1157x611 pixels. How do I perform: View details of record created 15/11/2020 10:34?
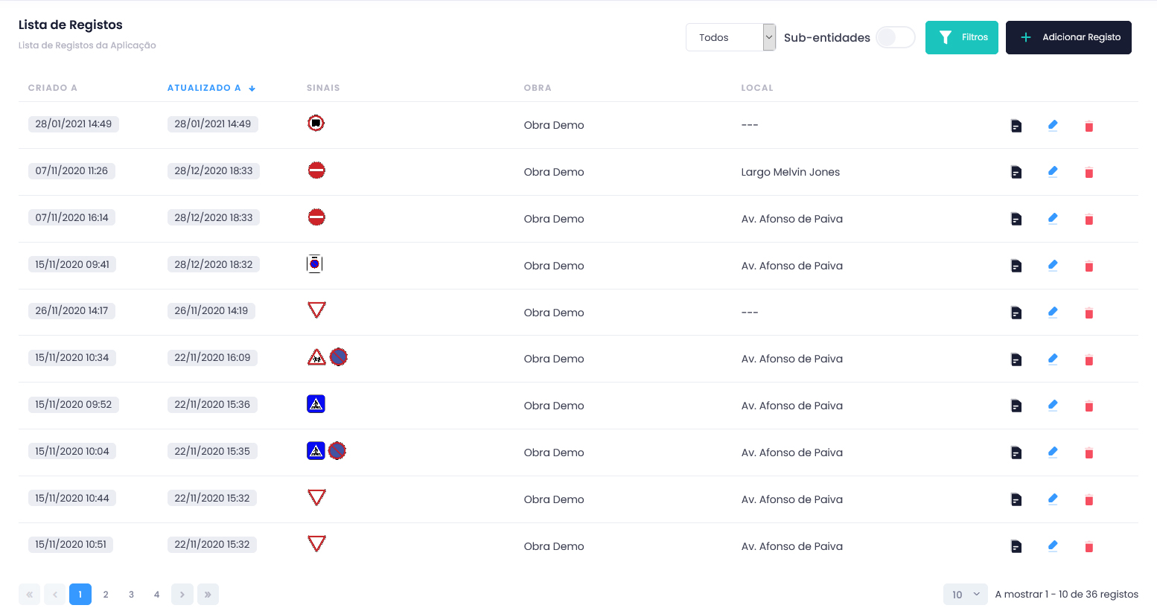pos(1016,359)
